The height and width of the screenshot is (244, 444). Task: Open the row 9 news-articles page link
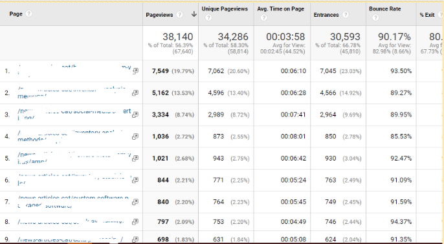pyautogui.click(x=70, y=239)
